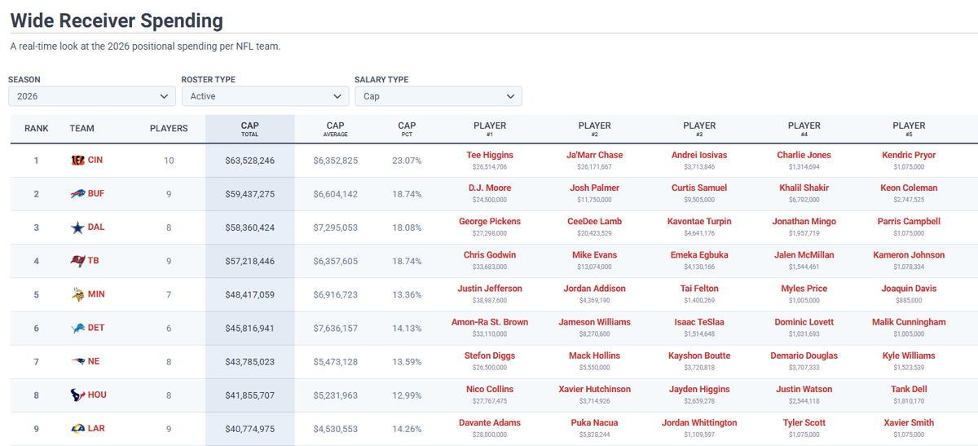Open Jordan Addison player page
The width and height of the screenshot is (978, 446).
click(x=595, y=288)
